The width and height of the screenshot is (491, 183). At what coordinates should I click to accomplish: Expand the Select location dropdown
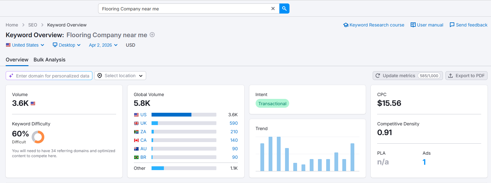(x=120, y=76)
